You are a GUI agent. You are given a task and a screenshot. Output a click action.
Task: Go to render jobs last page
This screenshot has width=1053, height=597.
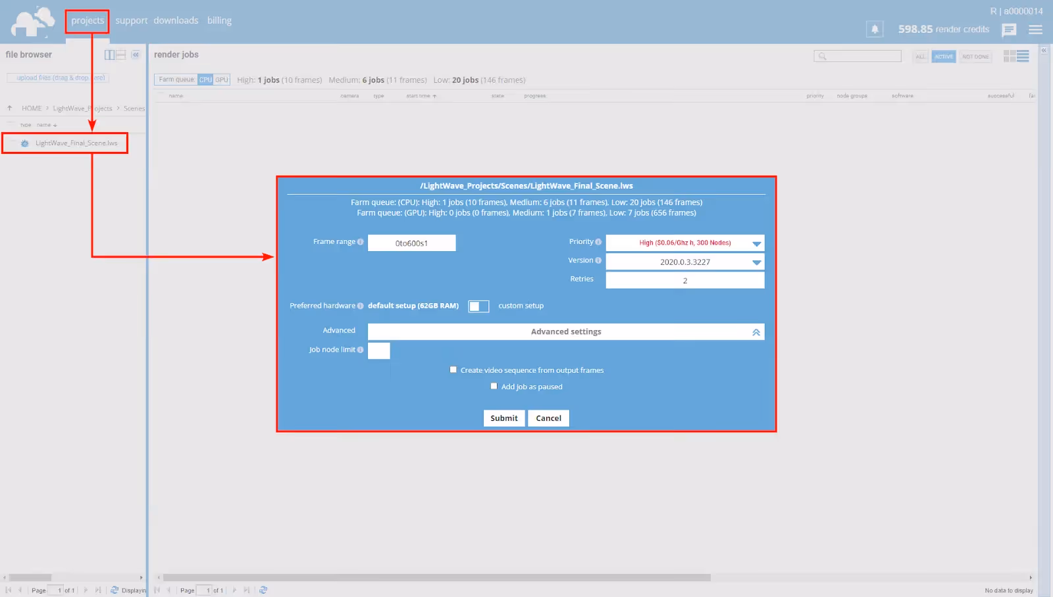pos(247,590)
